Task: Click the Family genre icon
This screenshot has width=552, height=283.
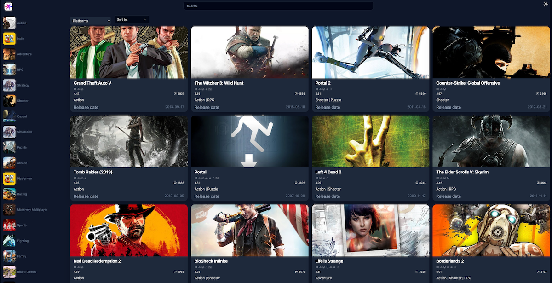Action: click(x=9, y=256)
